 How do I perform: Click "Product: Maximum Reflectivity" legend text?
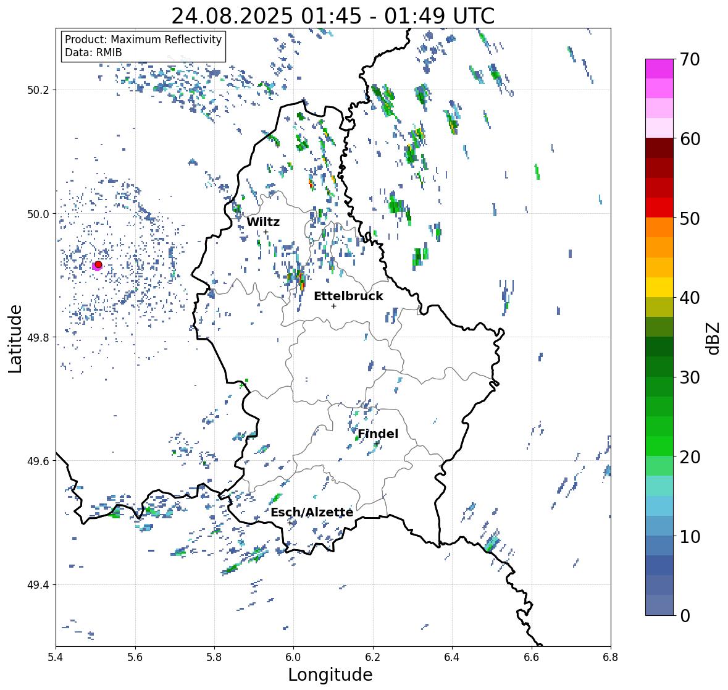tap(143, 40)
